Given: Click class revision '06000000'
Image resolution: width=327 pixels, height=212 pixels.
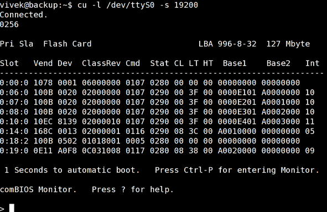Looking at the screenshot, I should pyautogui.click(x=101, y=83).
